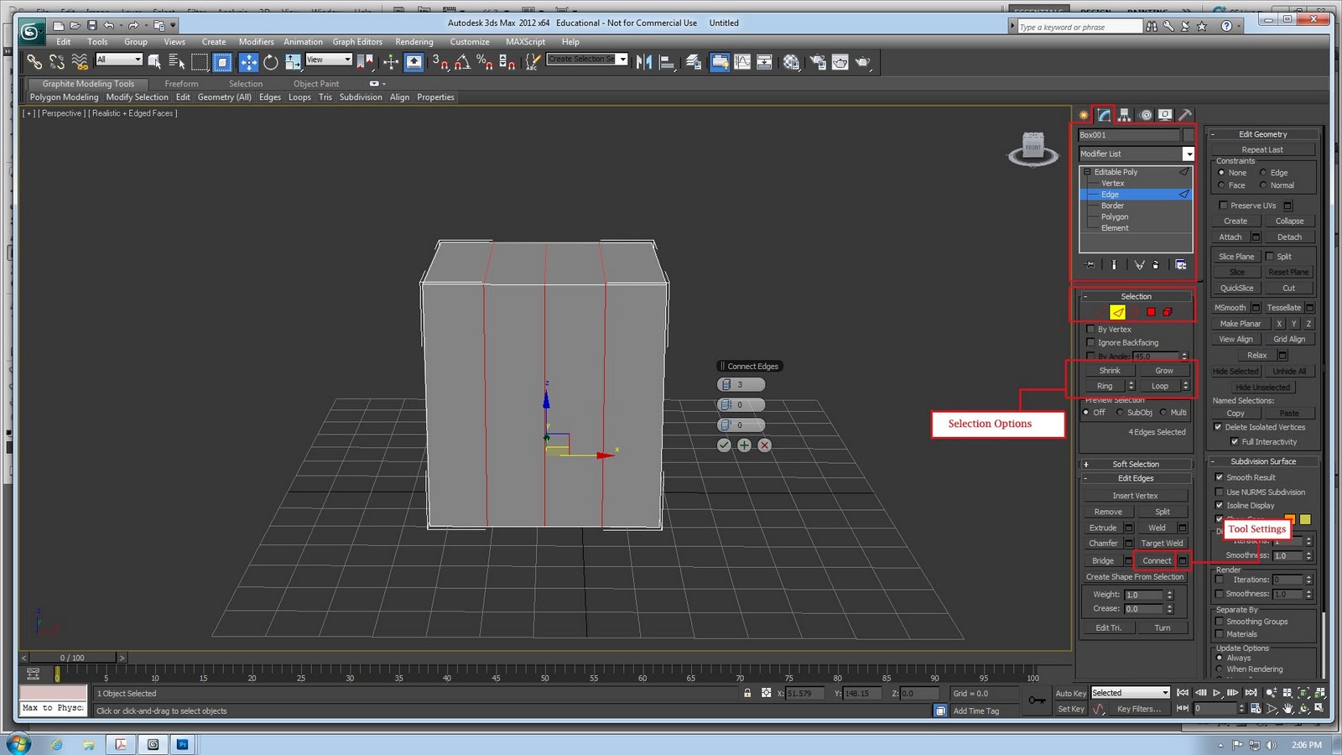Viewport: 1342px width, 755px height.
Task: Open Select by Name list
Action: [x=176, y=61]
